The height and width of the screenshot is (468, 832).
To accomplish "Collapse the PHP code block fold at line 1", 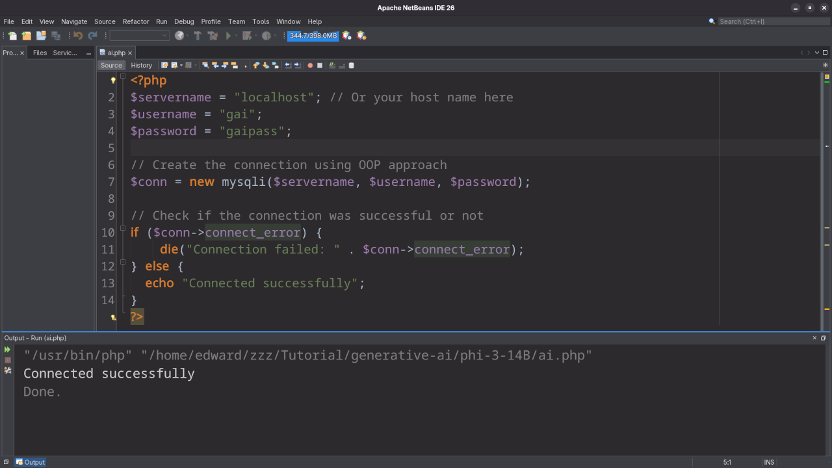I will pos(122,77).
